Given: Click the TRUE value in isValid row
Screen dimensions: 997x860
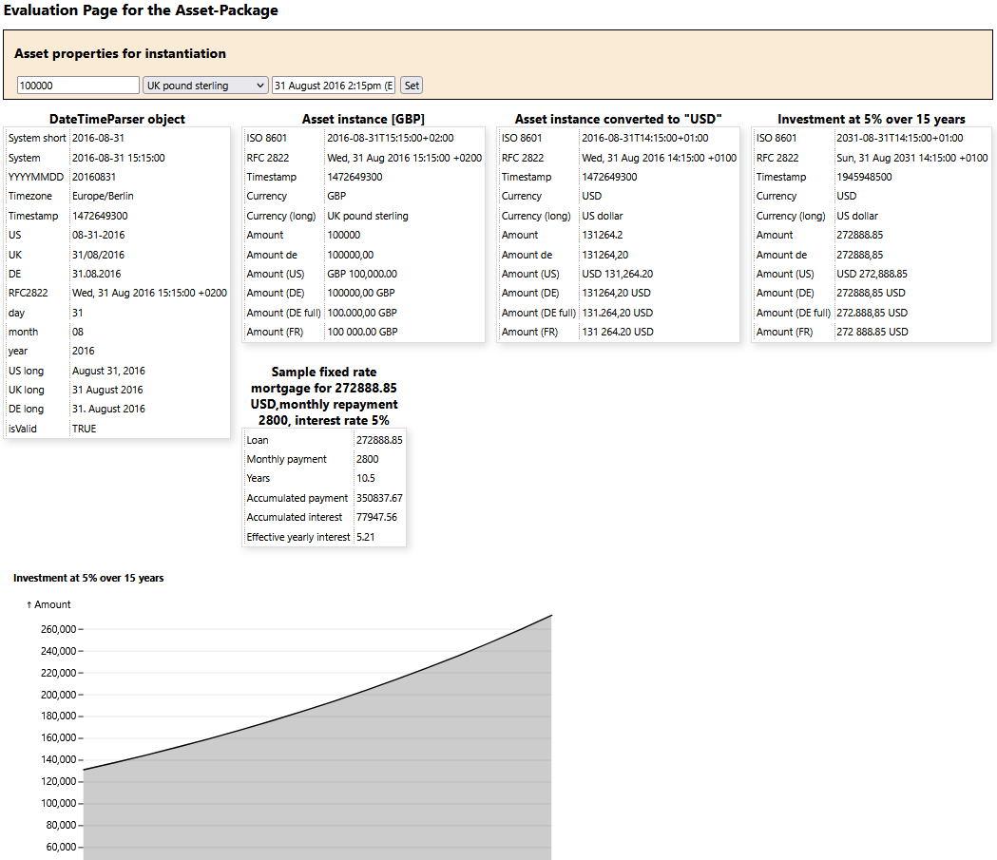Looking at the screenshot, I should [x=85, y=429].
